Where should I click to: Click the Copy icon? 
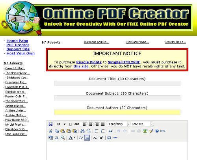point(57,131)
